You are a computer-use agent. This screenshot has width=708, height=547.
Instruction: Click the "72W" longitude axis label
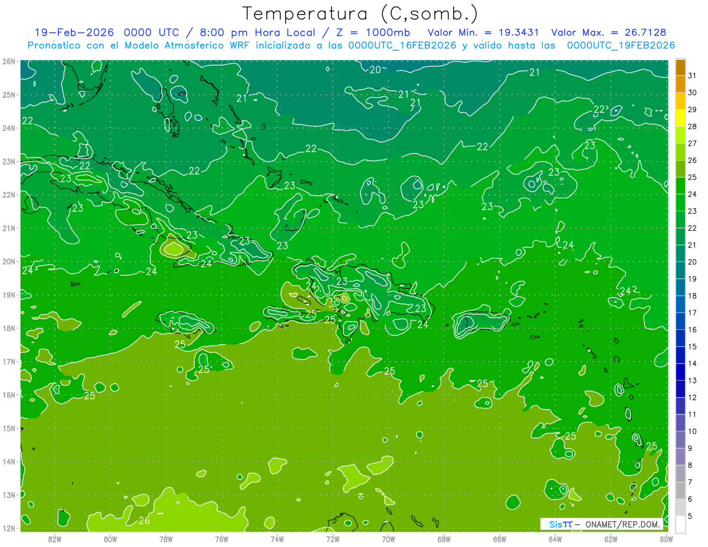tap(333, 539)
